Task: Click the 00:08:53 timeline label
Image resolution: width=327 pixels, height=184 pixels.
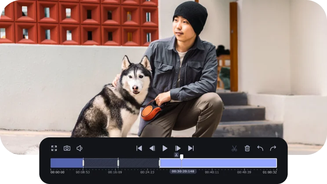Action: click(x=83, y=172)
